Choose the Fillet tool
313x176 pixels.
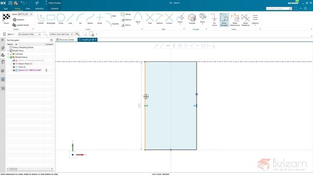(x=111, y=16)
